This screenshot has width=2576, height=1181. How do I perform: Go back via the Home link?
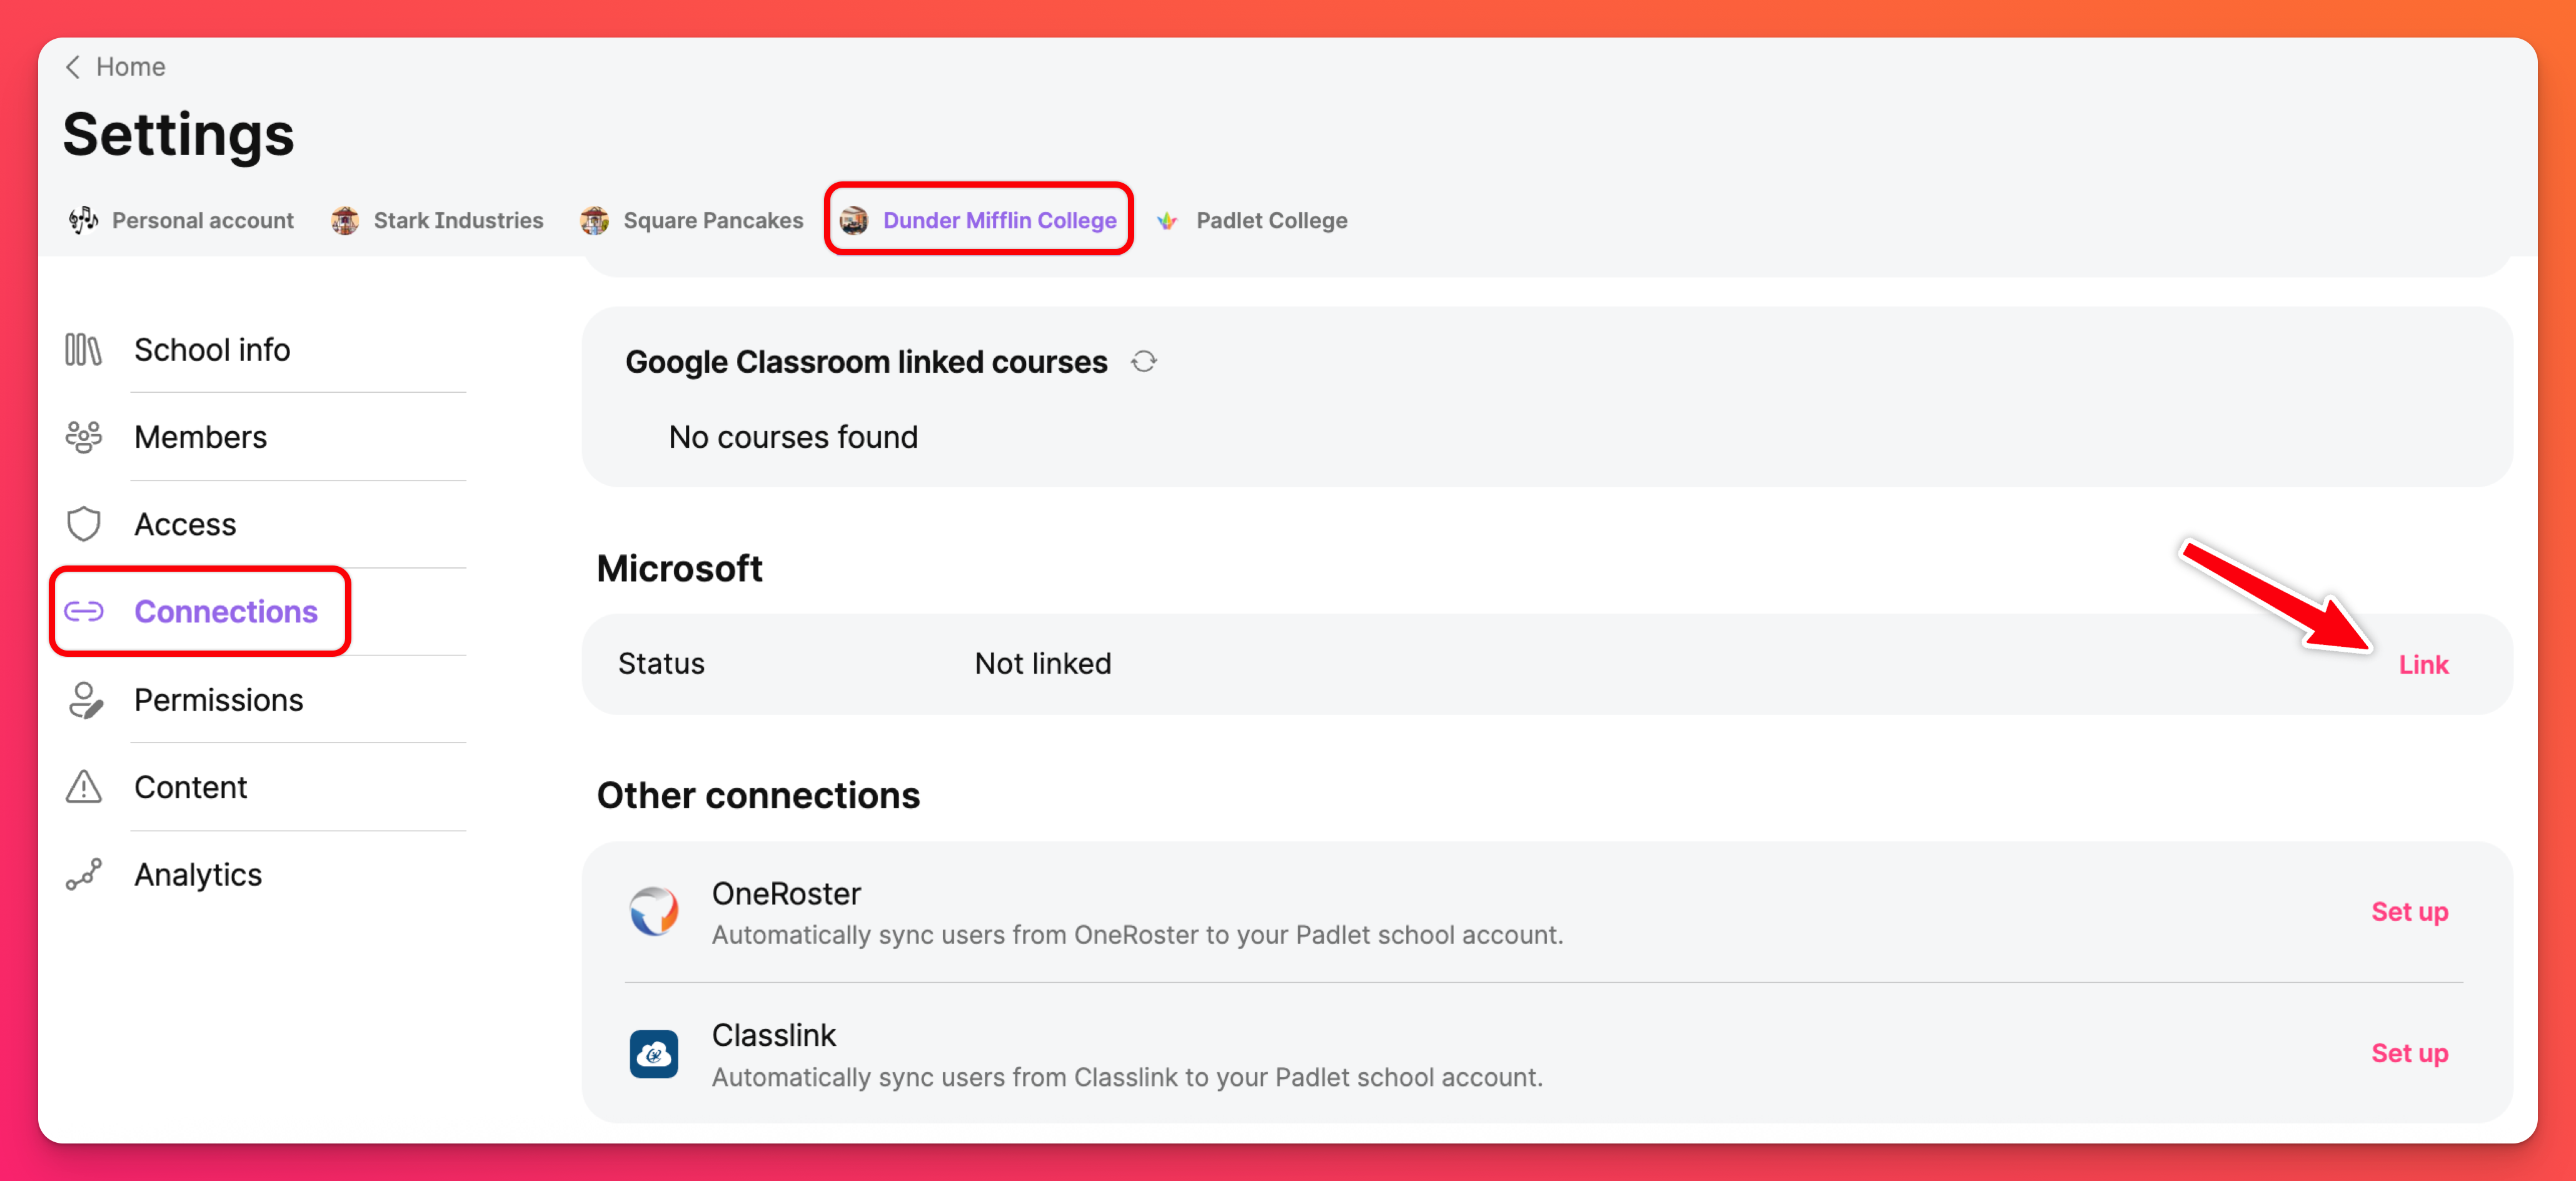(130, 67)
